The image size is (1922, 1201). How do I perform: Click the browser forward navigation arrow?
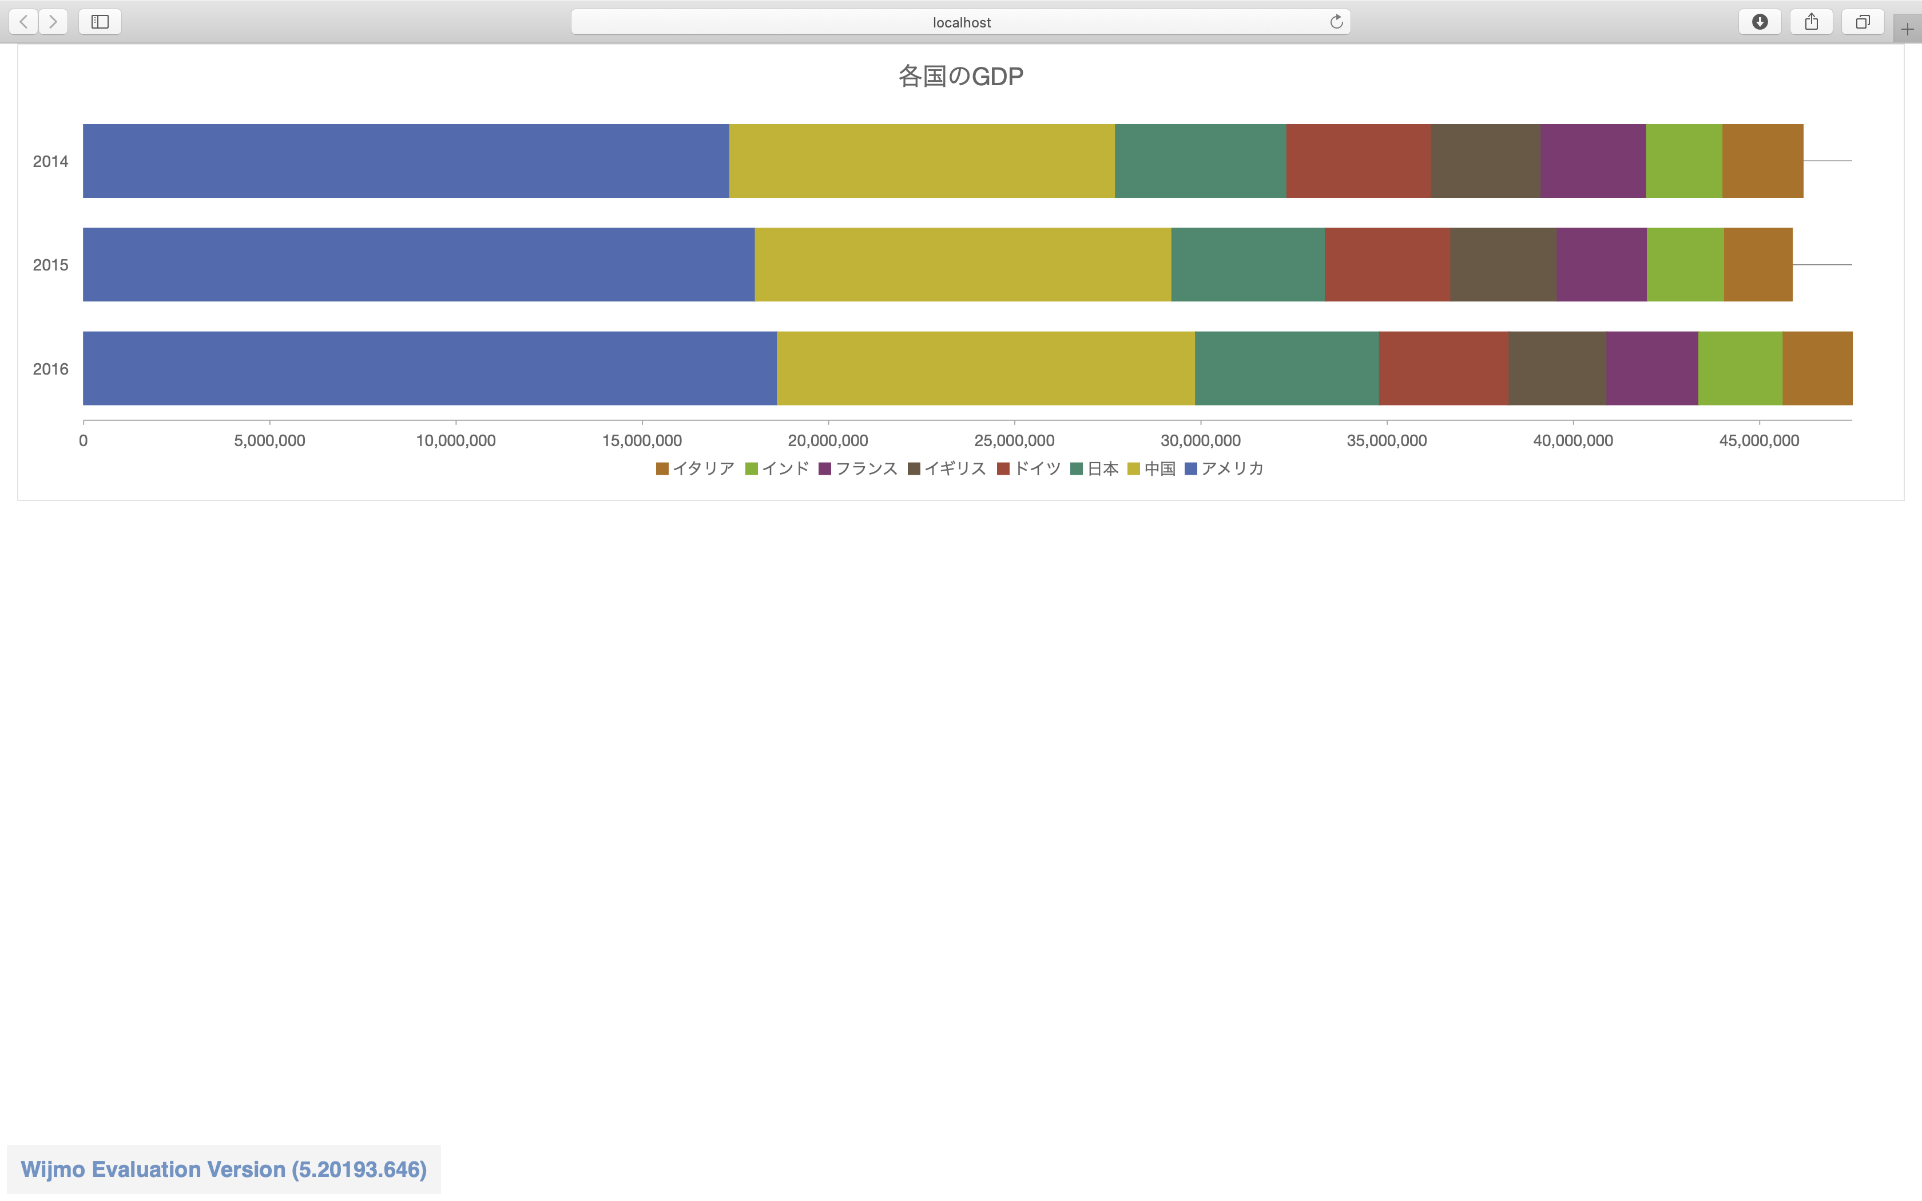(53, 22)
